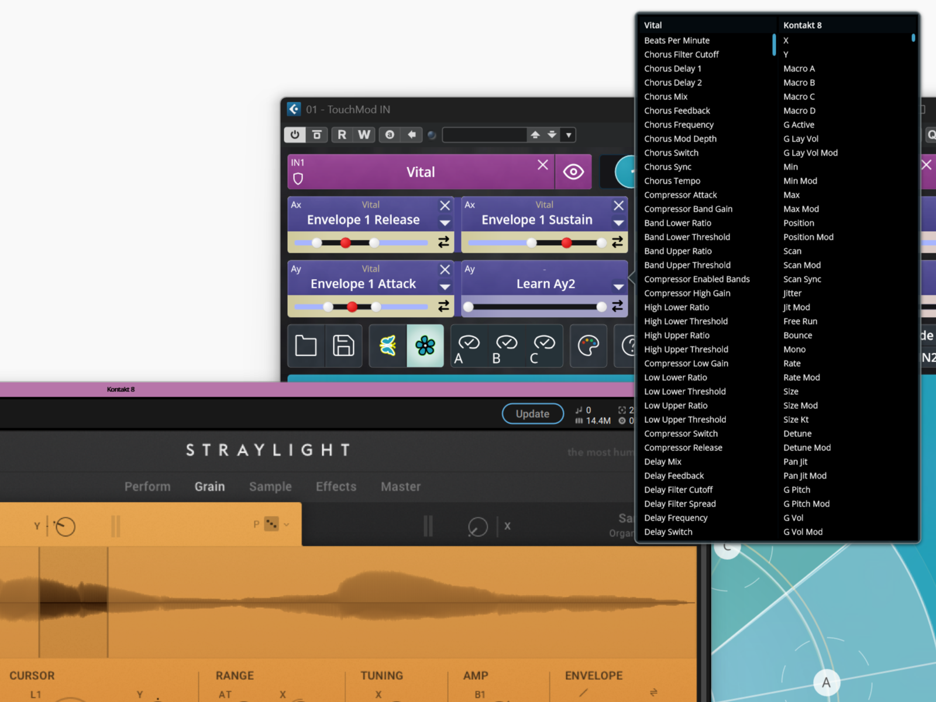The width and height of the screenshot is (936, 702).
Task: Invert Learn Ay2 range swap arrows
Action: (x=617, y=306)
